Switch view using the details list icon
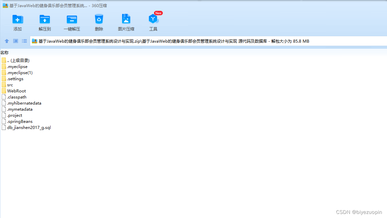 (x=24, y=41)
